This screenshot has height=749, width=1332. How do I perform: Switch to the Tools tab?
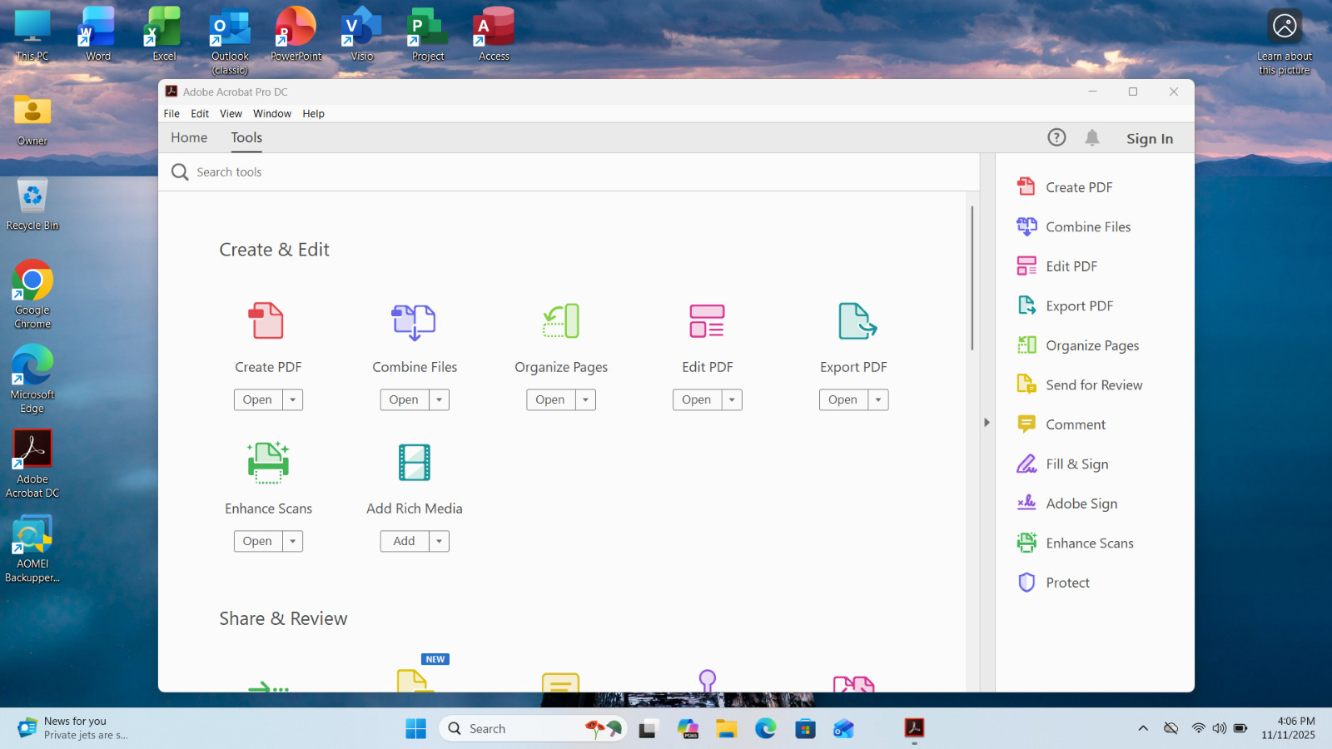coord(246,137)
